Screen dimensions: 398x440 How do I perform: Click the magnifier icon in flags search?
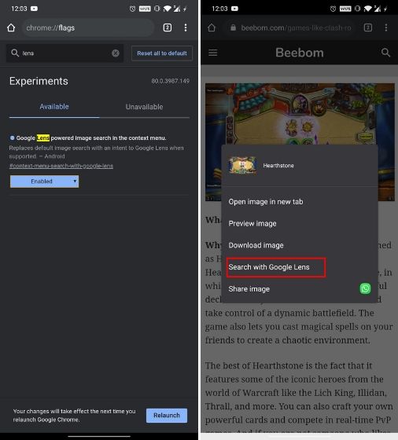pyautogui.click(x=15, y=53)
